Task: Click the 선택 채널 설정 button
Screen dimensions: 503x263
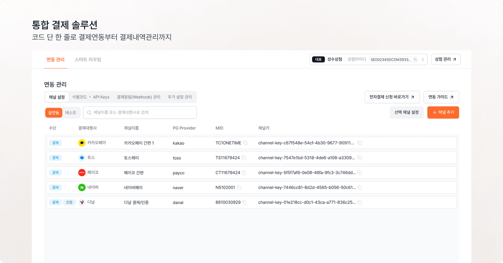Action: [406, 112]
